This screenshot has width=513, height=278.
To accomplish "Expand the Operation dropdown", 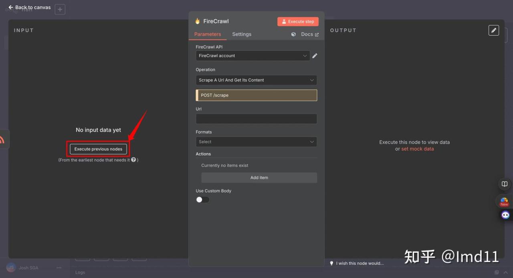I will point(256,80).
